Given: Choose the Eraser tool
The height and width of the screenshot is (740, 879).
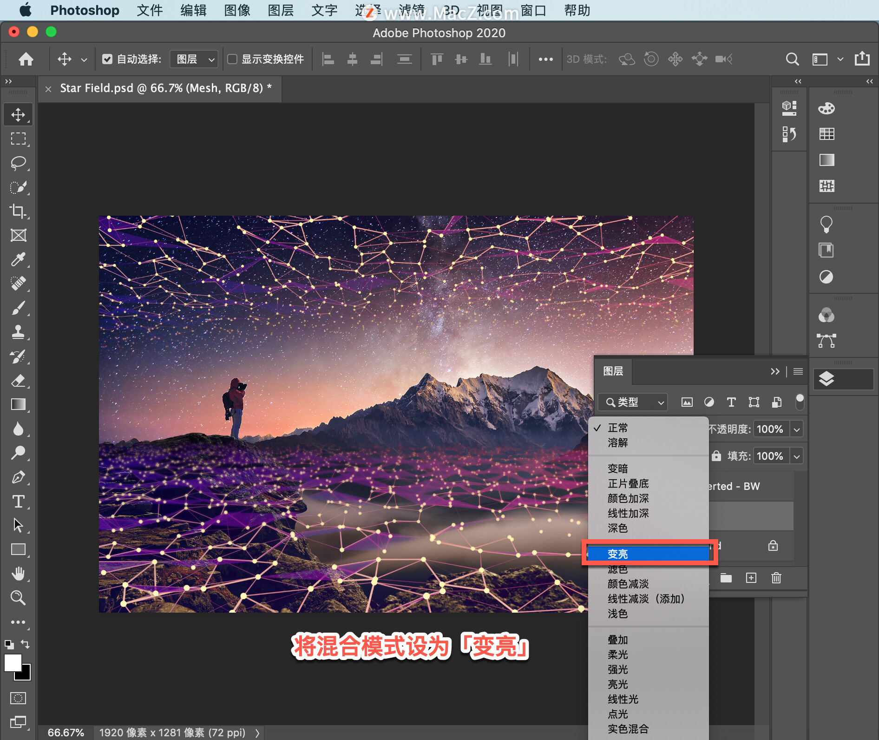Looking at the screenshot, I should tap(18, 380).
